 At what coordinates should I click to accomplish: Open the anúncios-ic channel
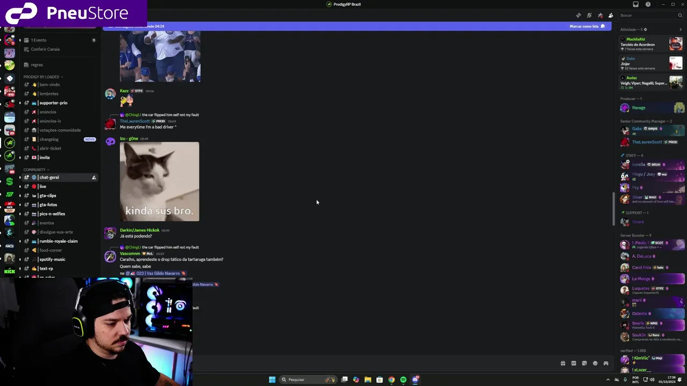tap(59, 121)
